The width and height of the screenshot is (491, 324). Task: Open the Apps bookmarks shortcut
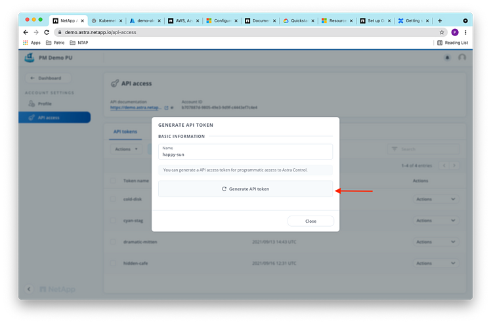click(x=31, y=43)
